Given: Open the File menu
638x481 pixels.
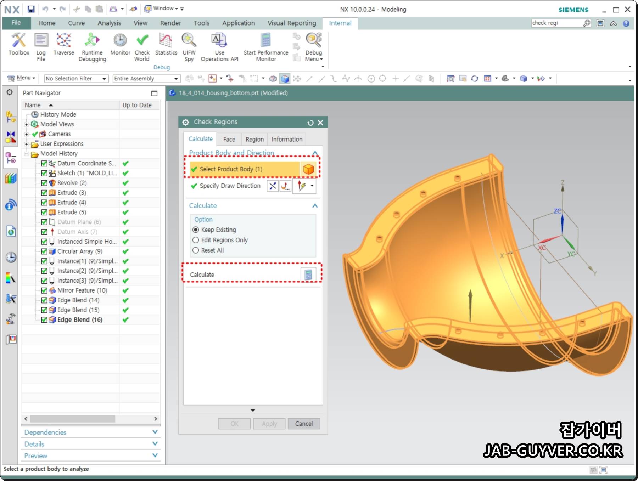Looking at the screenshot, I should [x=16, y=23].
